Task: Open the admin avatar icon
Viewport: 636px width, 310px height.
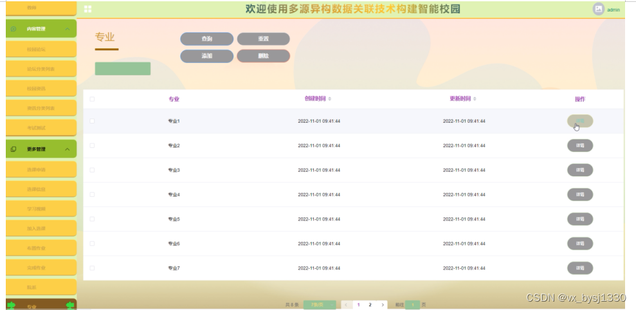Action: 598,9
